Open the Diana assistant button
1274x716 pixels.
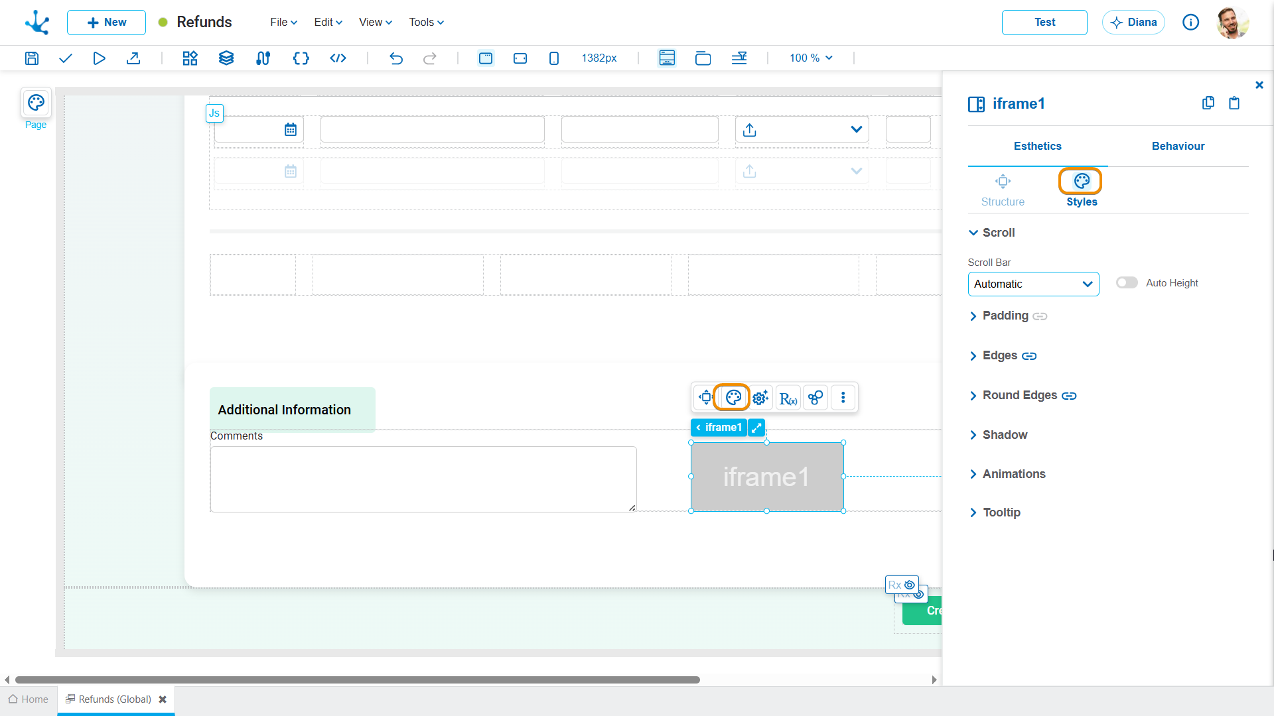pos(1133,23)
